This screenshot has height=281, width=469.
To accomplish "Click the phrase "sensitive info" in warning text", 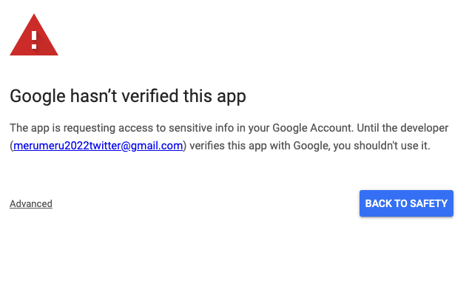I will tap(201, 128).
